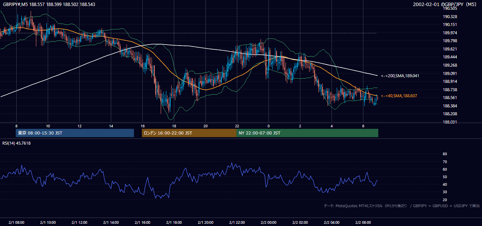Click the 2/2 02:00 time axis label
Image resolution: width=482 pixels, height=226 pixels.
pyautogui.click(x=300, y=222)
